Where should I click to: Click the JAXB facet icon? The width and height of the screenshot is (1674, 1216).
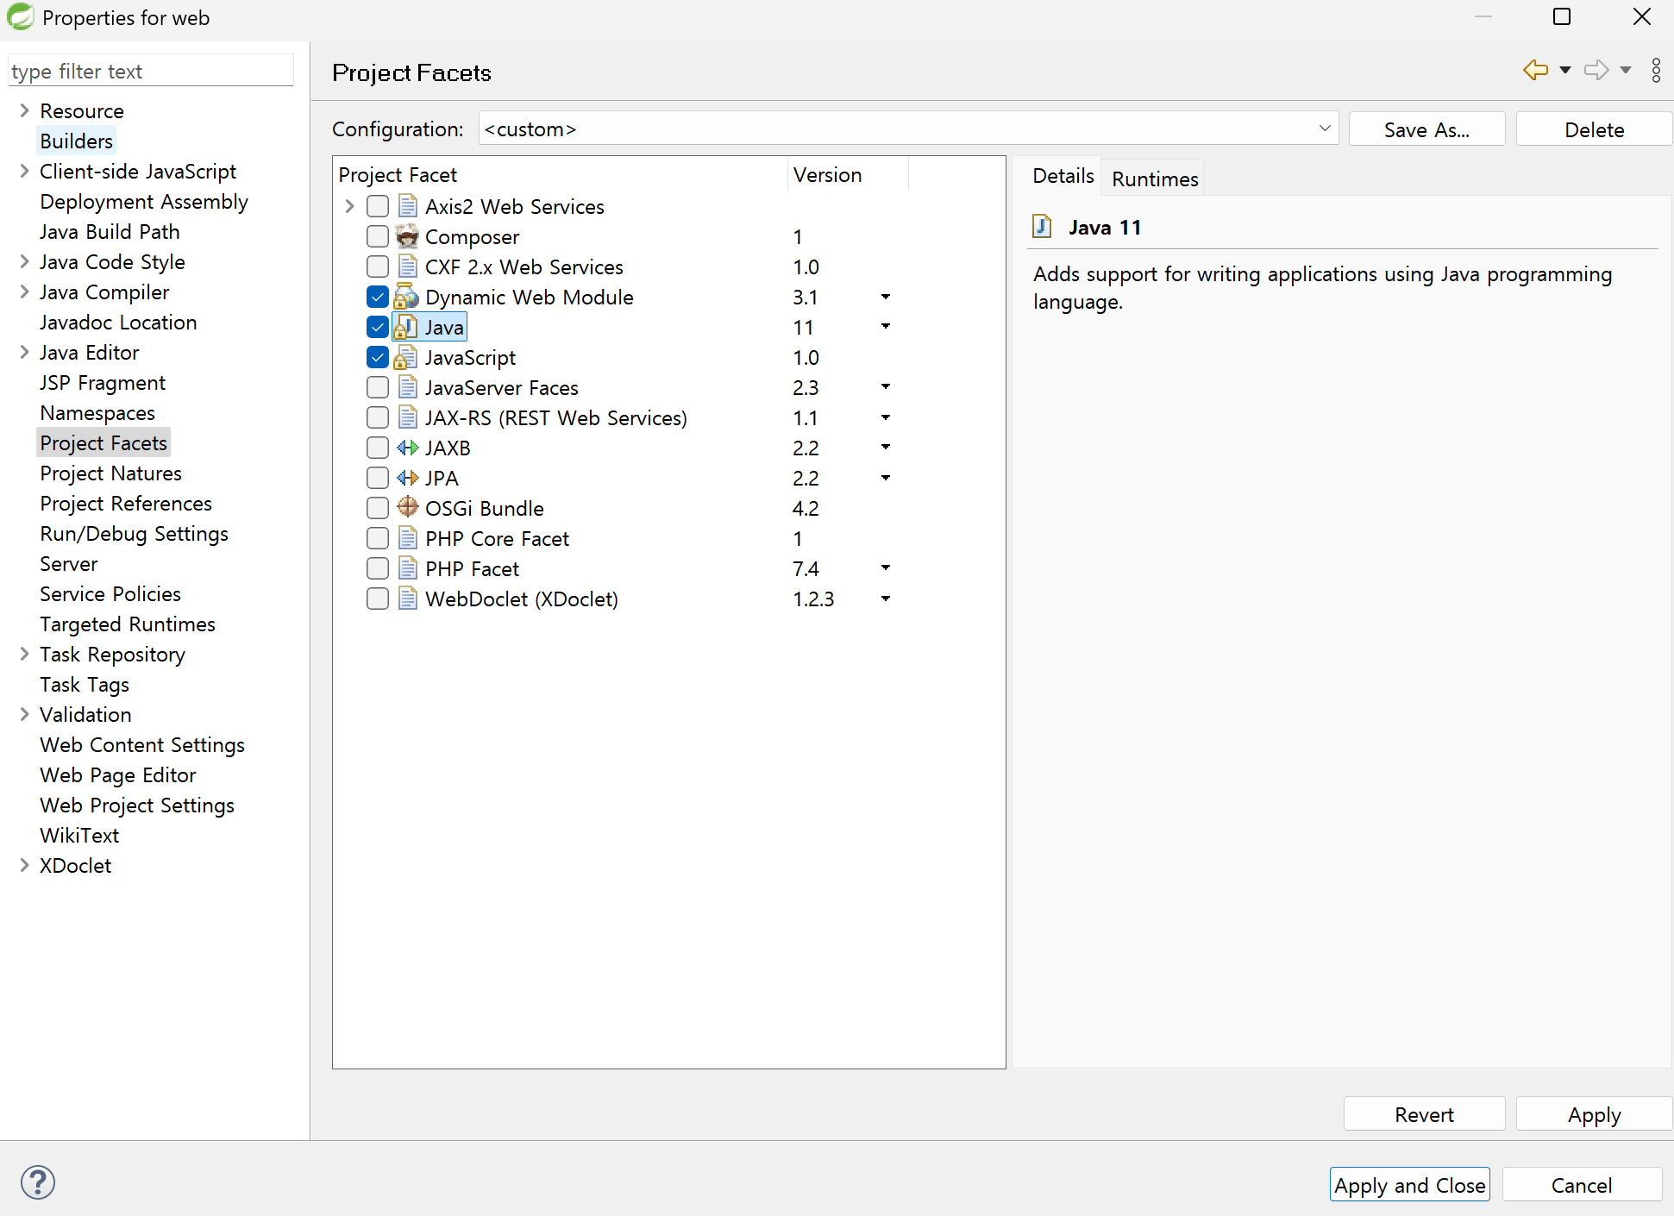[x=407, y=448]
